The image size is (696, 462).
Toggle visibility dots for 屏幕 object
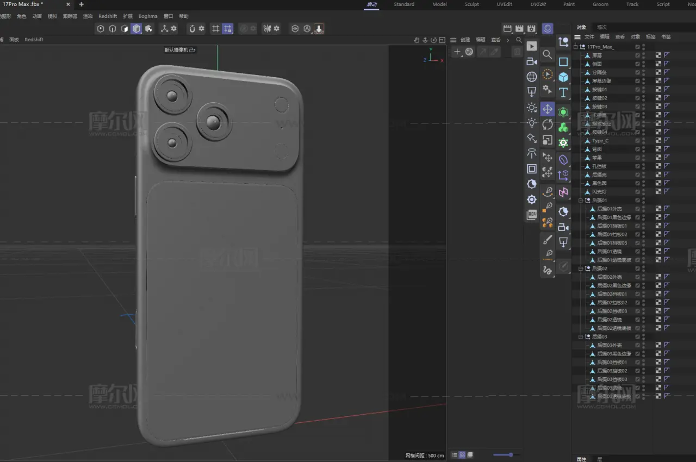[x=644, y=55]
